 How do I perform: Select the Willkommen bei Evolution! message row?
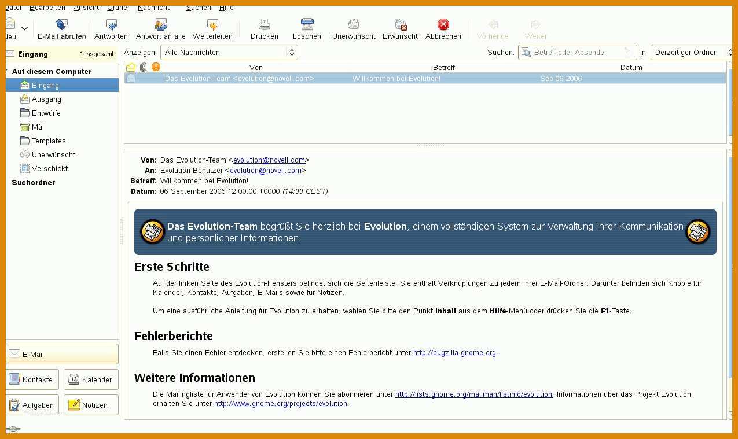point(425,78)
